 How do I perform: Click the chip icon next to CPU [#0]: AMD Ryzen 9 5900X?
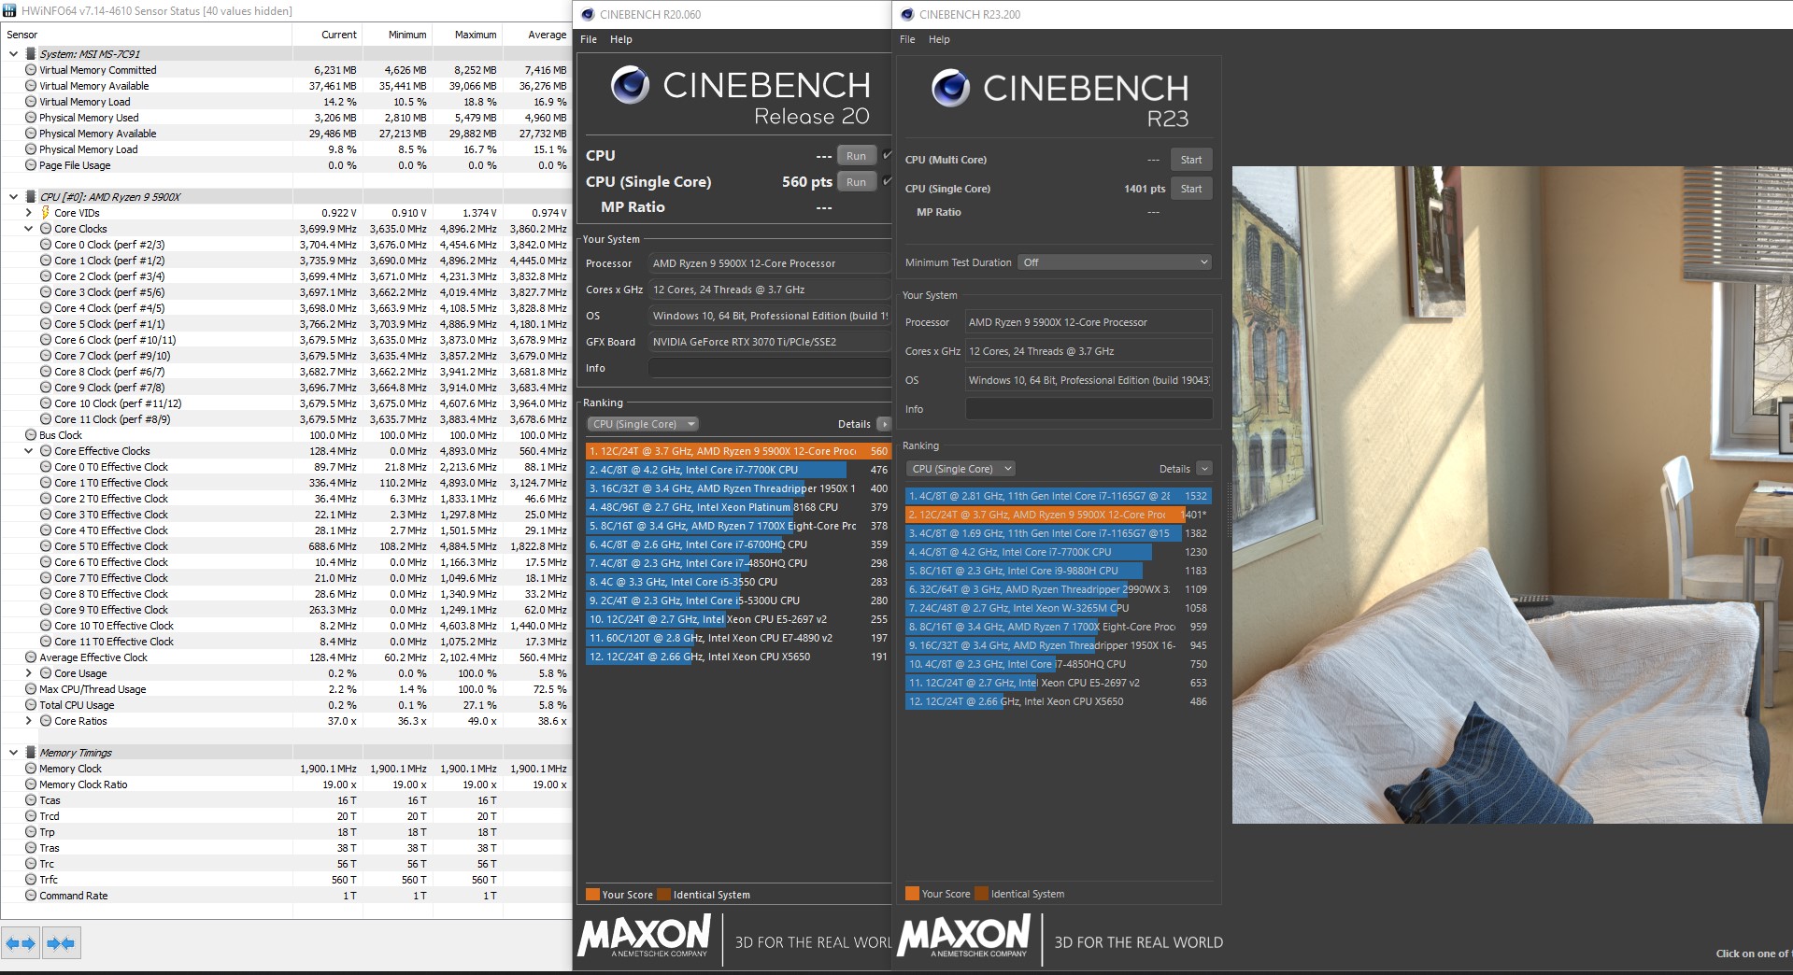tap(31, 197)
